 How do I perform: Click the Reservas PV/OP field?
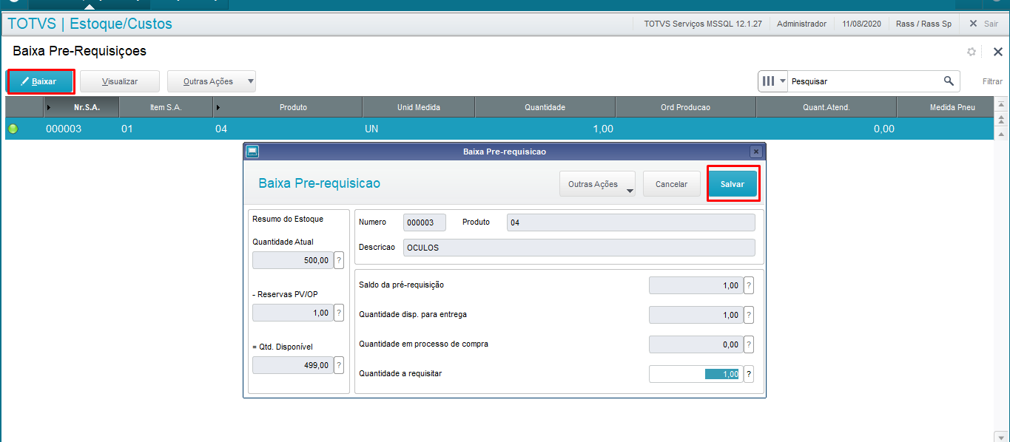coord(293,313)
